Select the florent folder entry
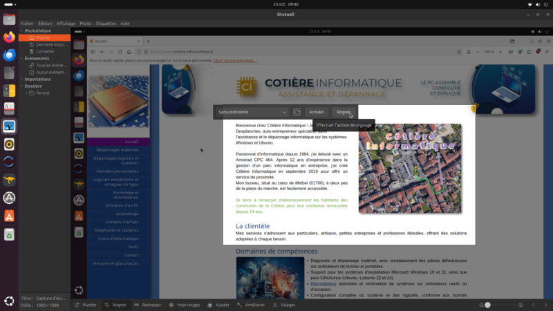The height and width of the screenshot is (311, 553). point(44,93)
